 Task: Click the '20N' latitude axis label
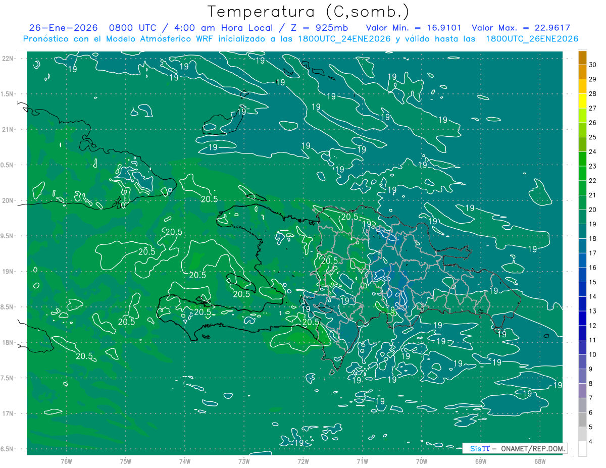[x=7, y=200]
